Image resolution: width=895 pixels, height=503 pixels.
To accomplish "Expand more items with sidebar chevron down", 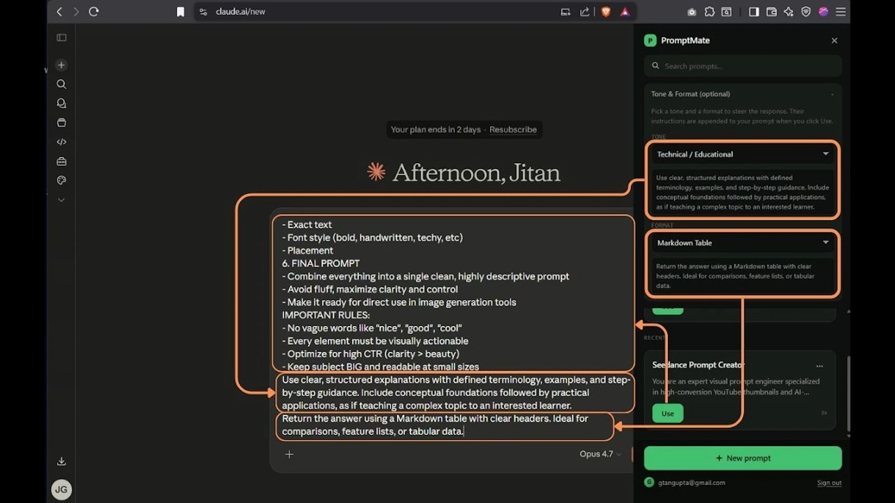I will 62,200.
